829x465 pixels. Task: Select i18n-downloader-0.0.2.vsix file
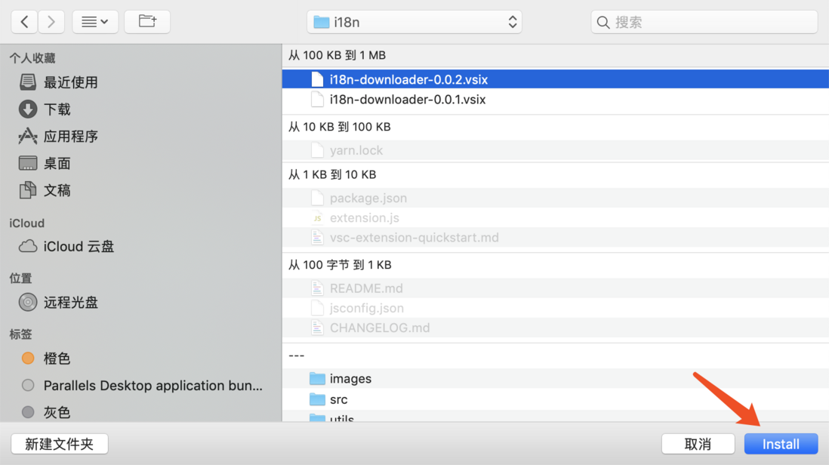coord(555,79)
